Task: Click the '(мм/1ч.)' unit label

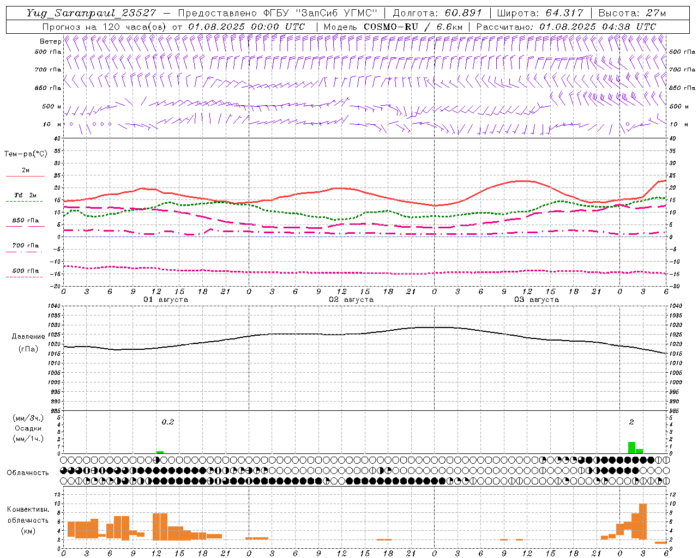Action: point(28,439)
